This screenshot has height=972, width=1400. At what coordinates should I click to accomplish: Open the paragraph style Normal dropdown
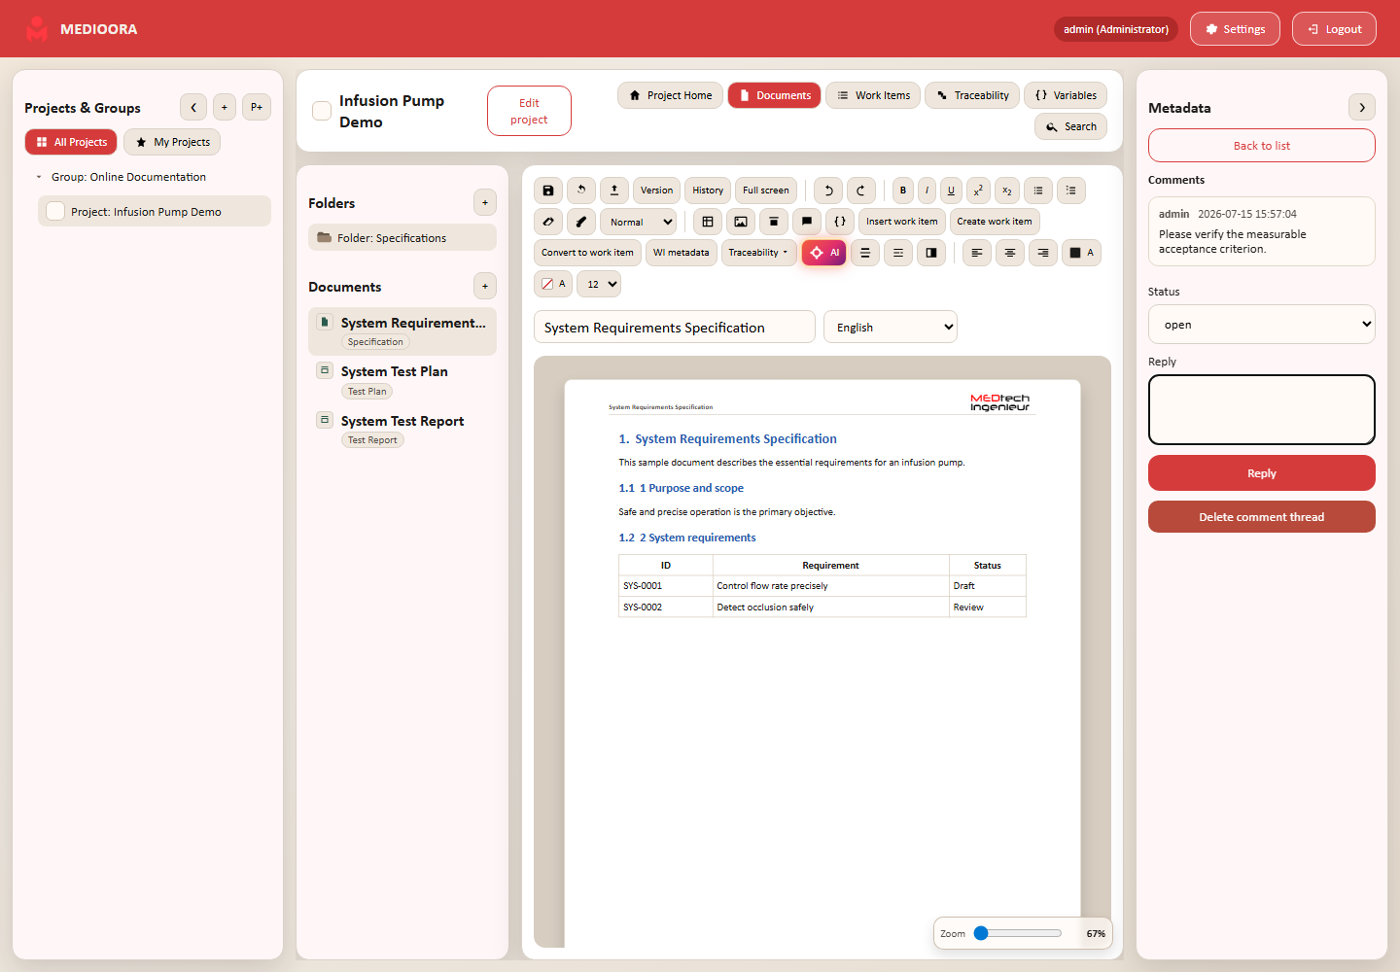click(x=638, y=222)
